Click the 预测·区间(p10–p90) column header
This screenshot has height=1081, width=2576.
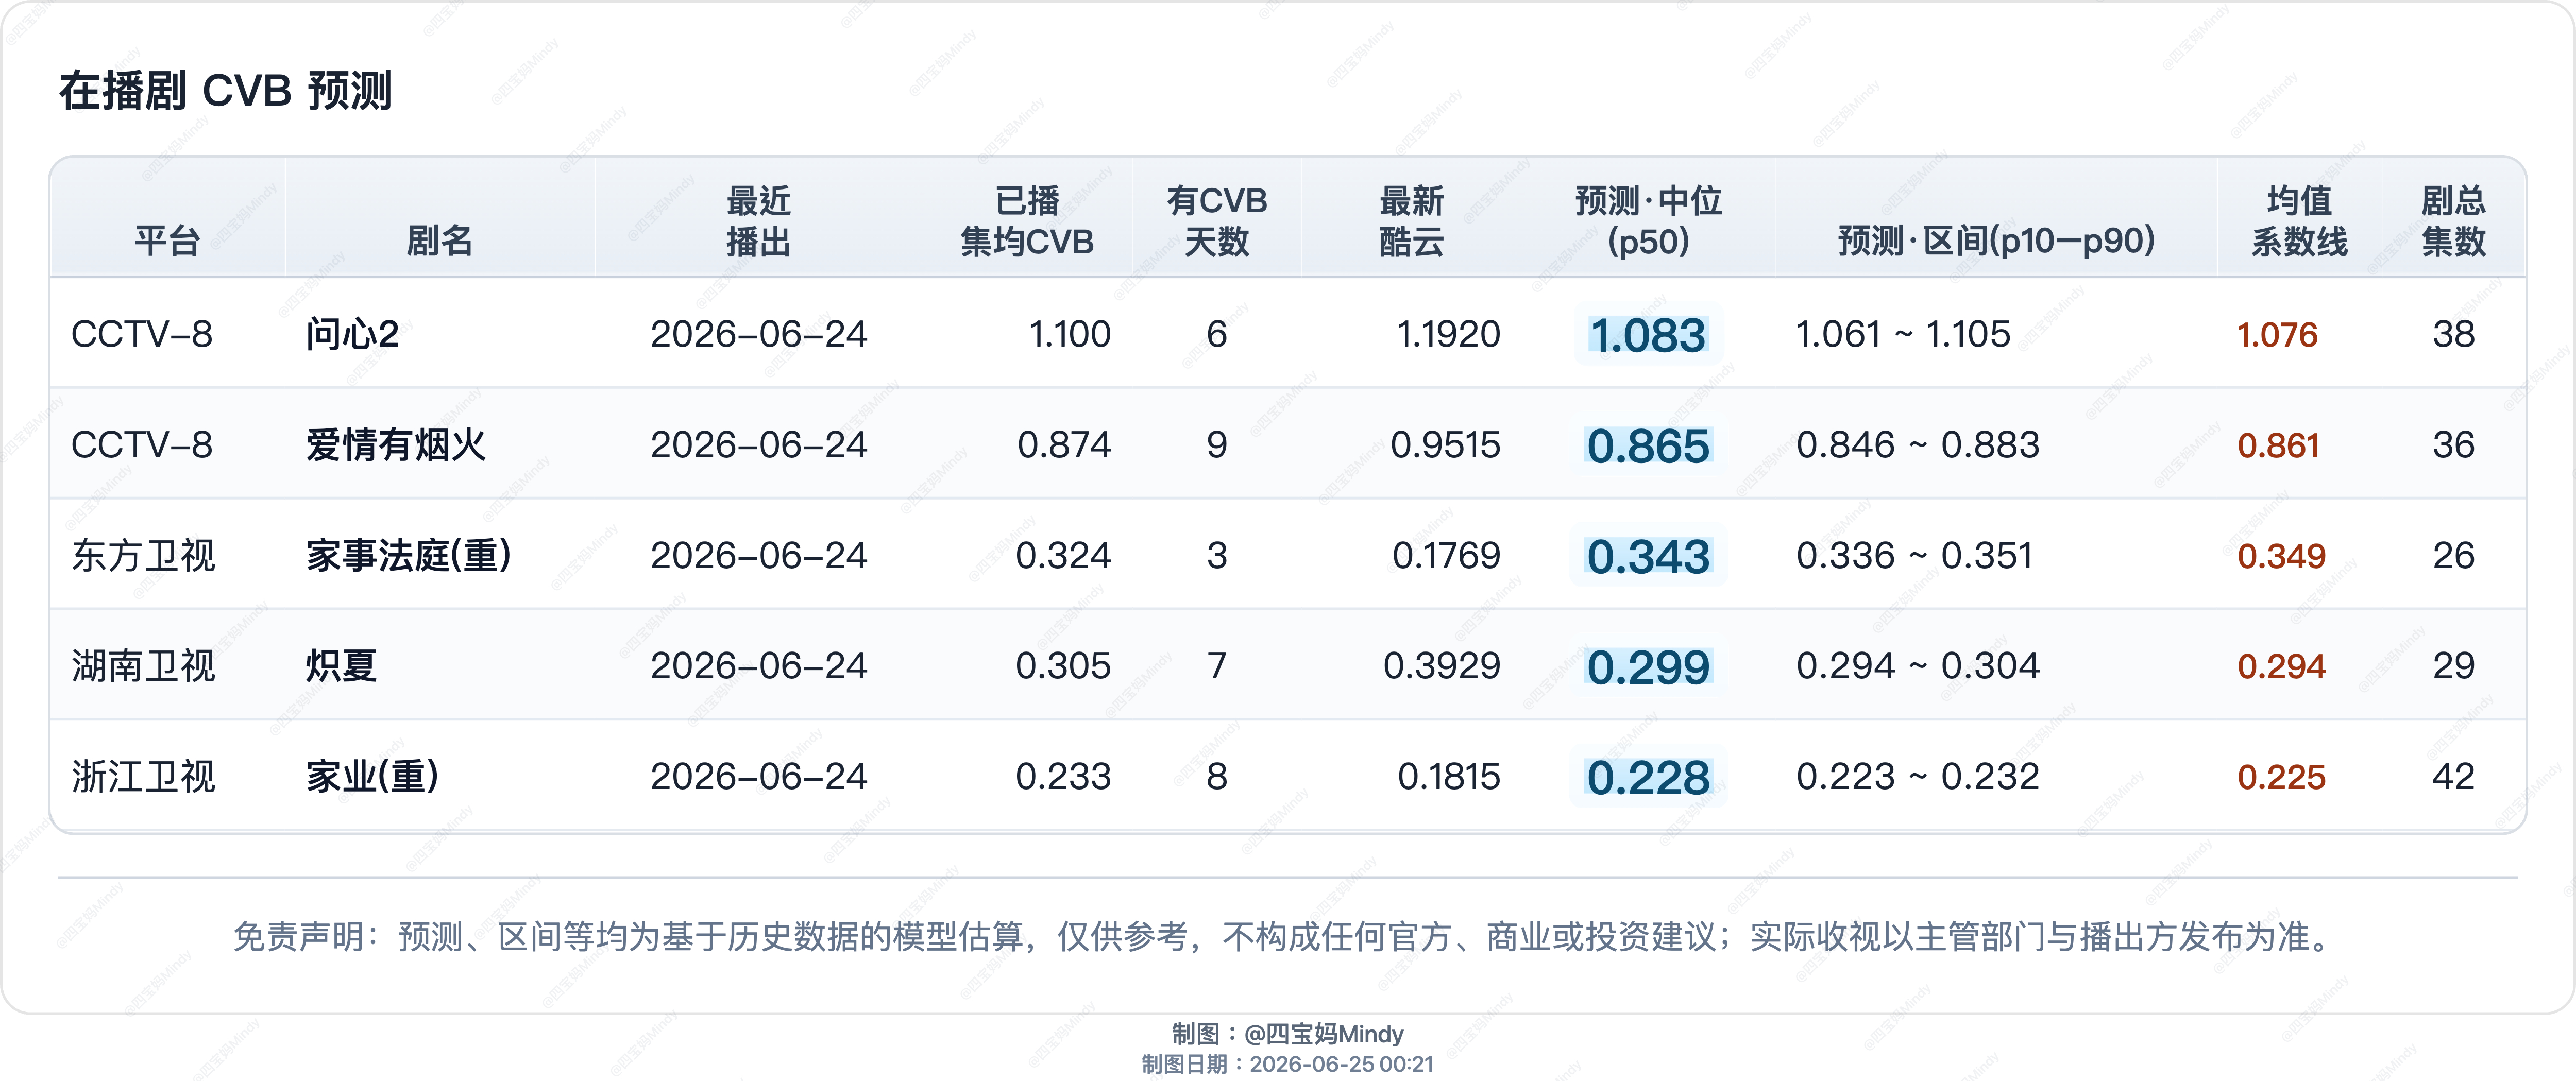1996,241
